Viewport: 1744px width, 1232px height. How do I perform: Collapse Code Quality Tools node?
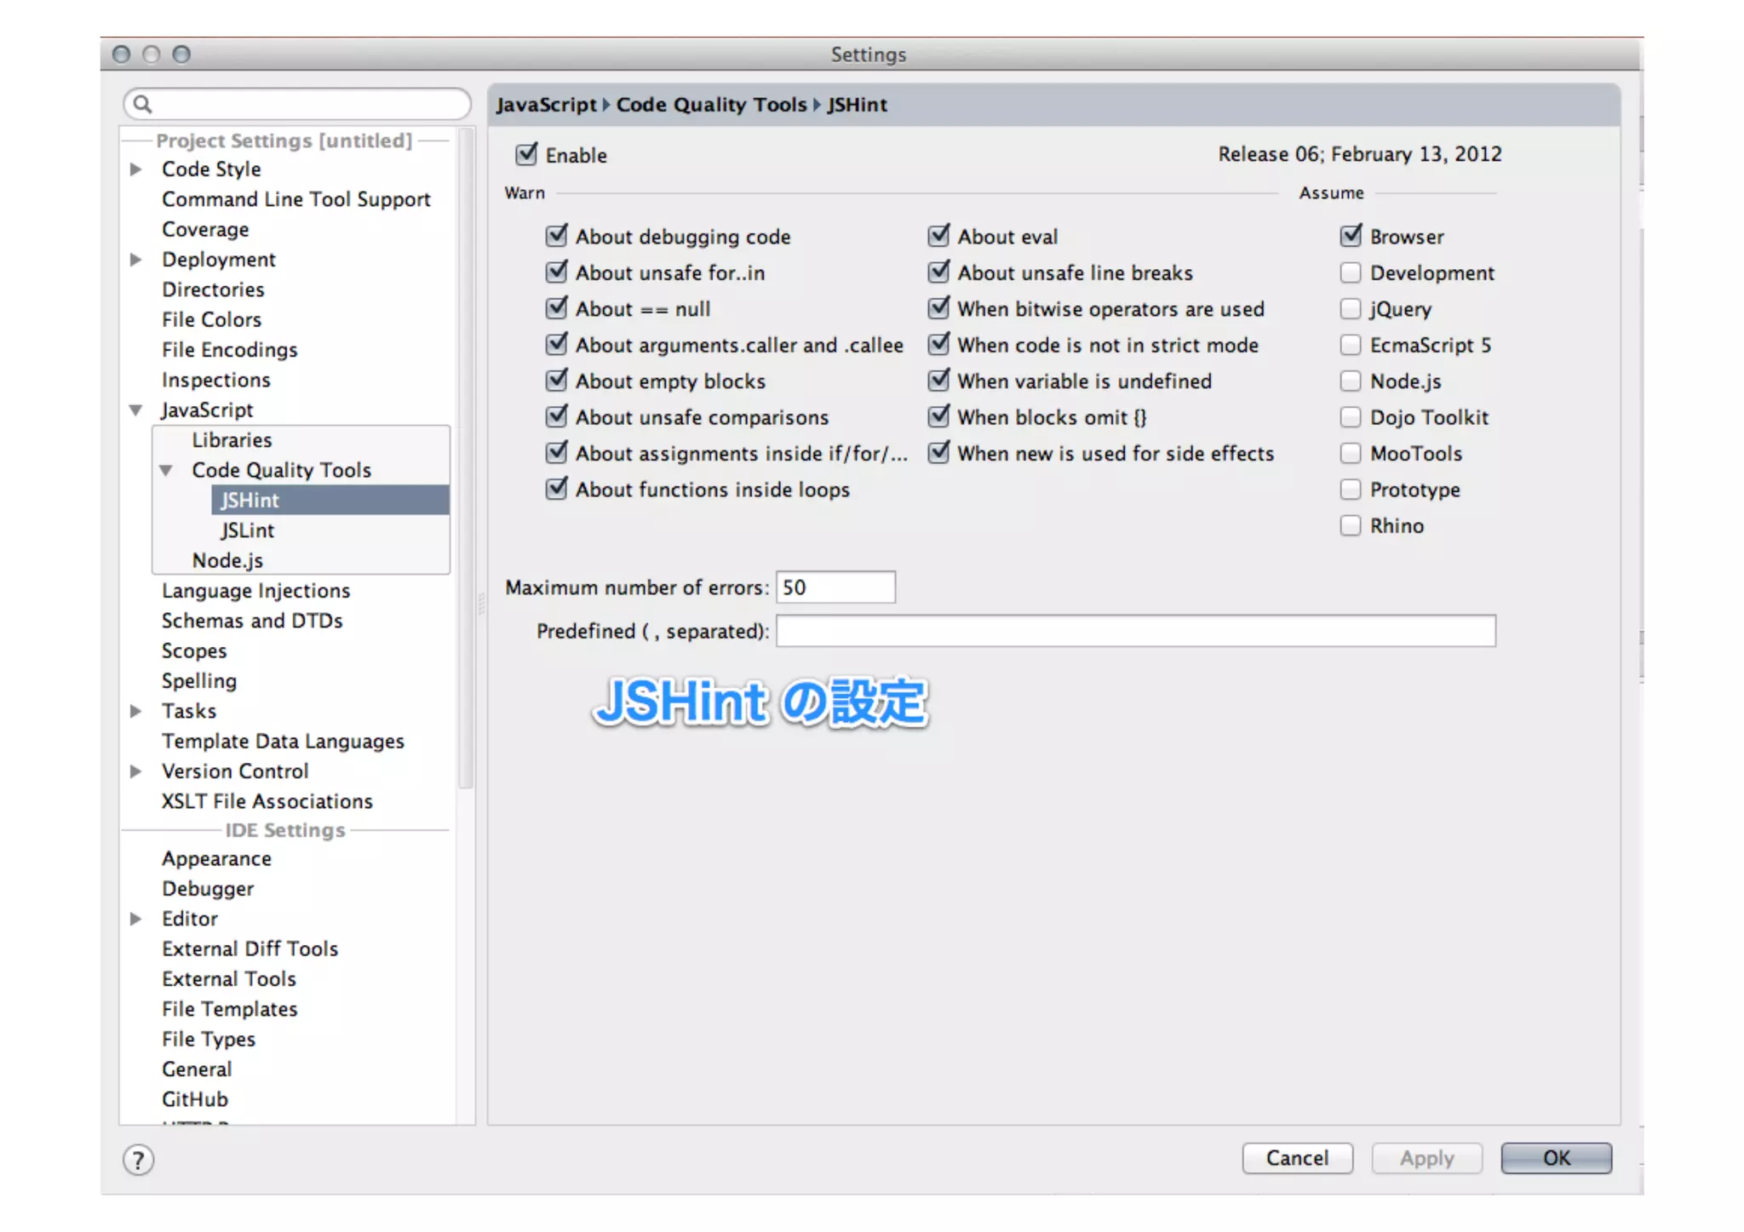[x=166, y=470]
